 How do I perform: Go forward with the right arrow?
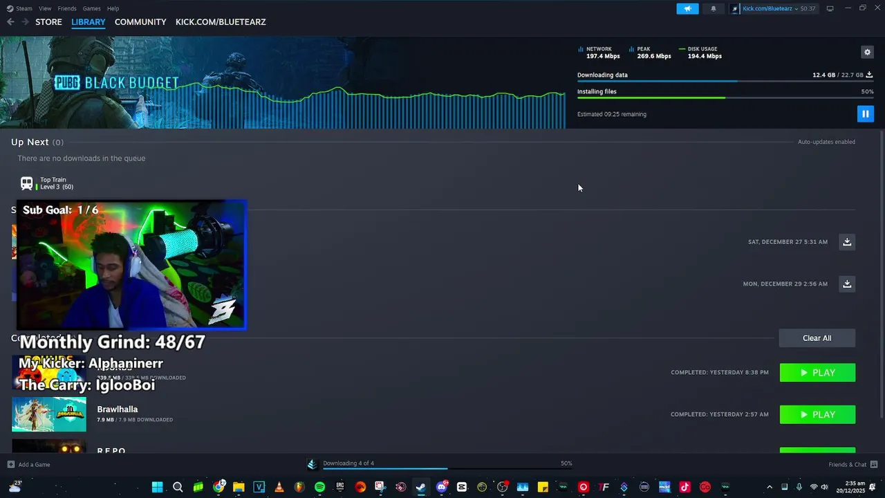25,21
